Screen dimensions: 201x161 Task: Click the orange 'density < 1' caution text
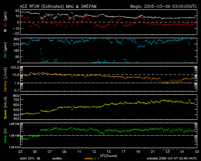coord(92,158)
